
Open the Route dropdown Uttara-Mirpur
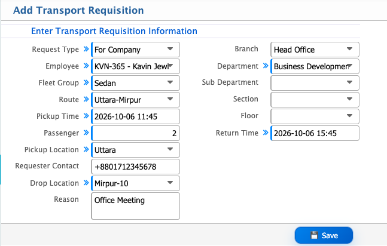(x=136, y=100)
